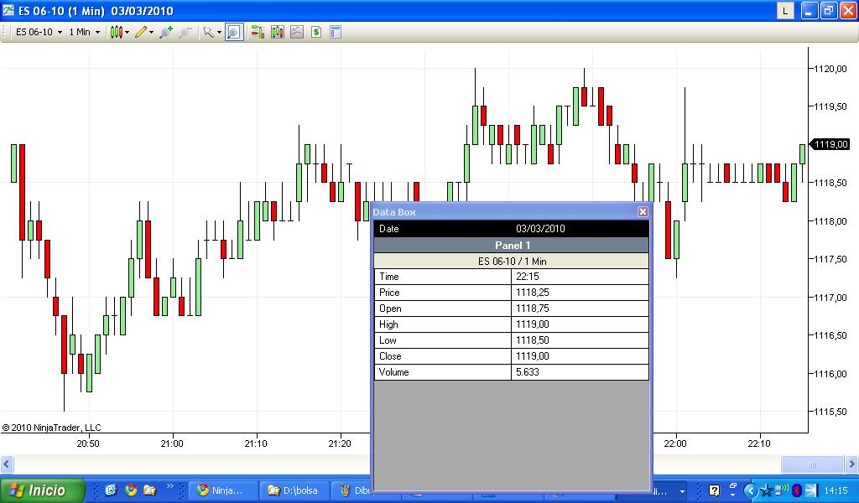Open the Chart Trader icon
The height and width of the screenshot is (503, 859).
coord(258,33)
